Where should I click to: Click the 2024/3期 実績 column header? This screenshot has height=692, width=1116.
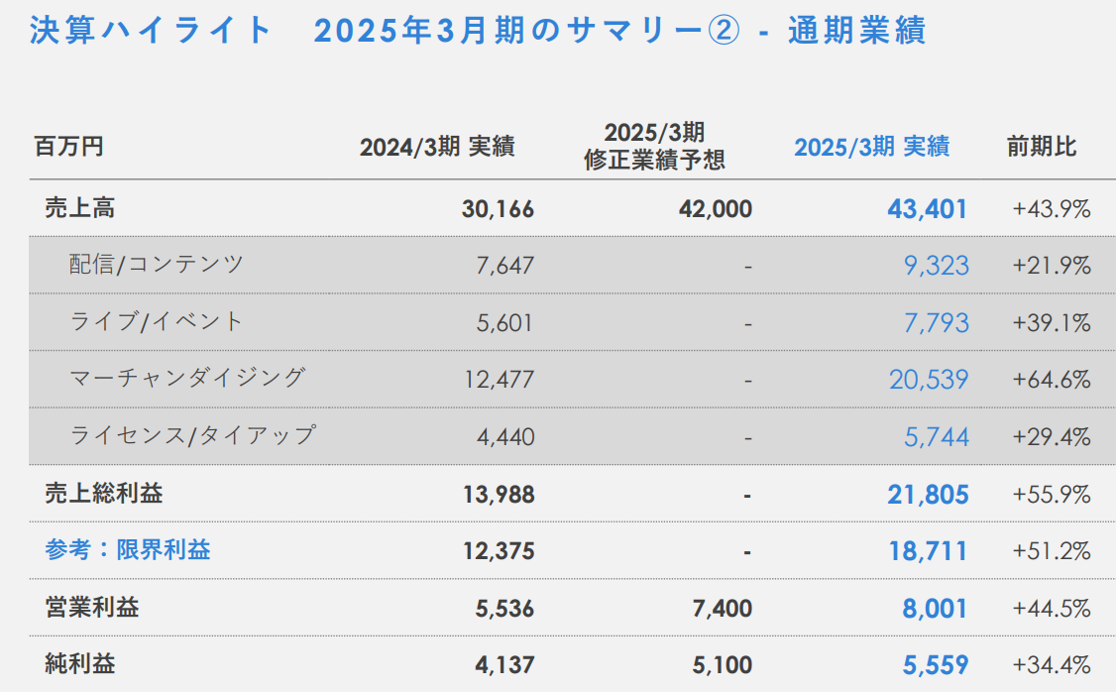click(x=437, y=147)
